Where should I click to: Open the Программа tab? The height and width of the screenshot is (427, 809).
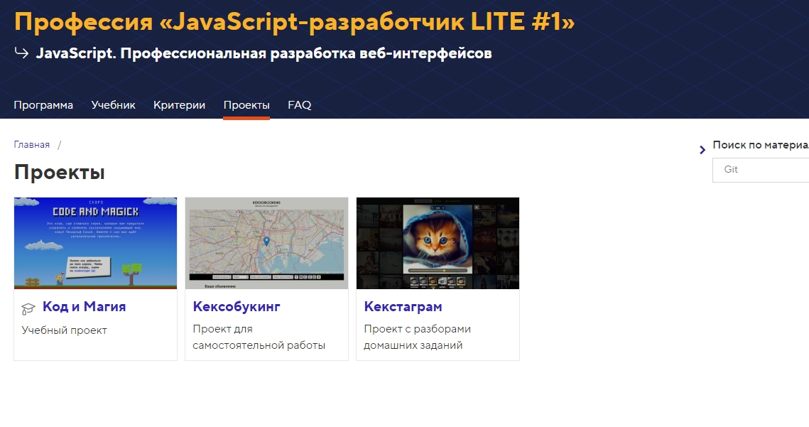click(43, 105)
